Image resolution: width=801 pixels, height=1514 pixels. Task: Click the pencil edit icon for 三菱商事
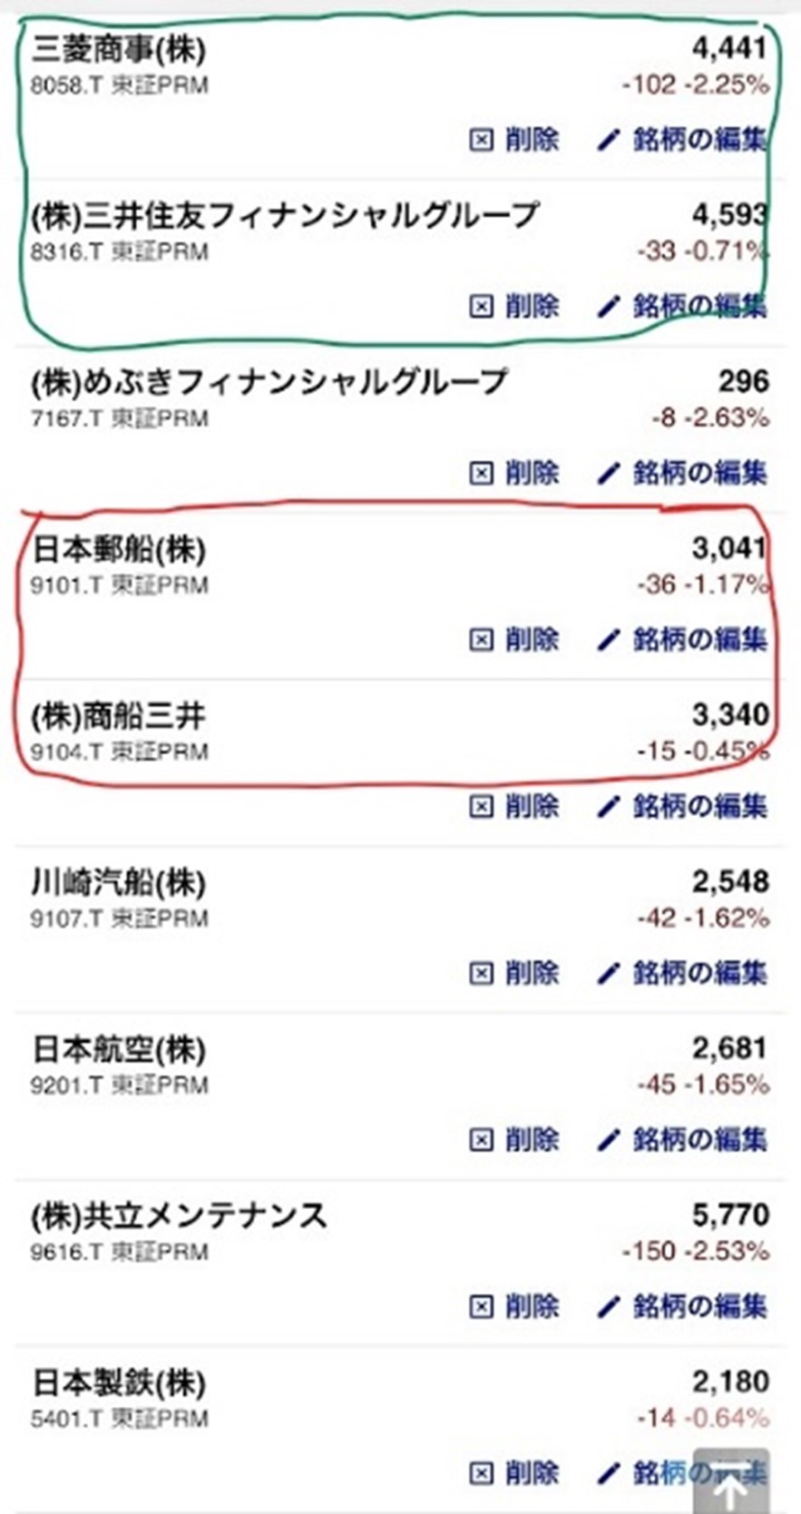[608, 140]
